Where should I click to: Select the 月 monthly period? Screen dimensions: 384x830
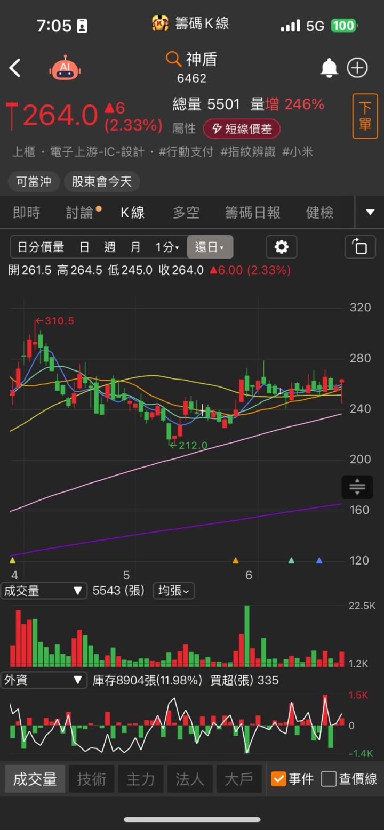coord(135,247)
